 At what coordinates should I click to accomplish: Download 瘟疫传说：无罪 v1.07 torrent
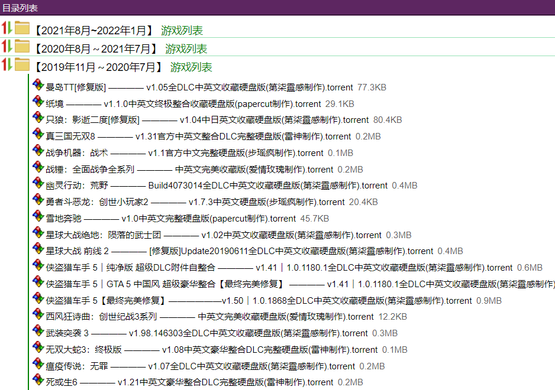(201, 366)
